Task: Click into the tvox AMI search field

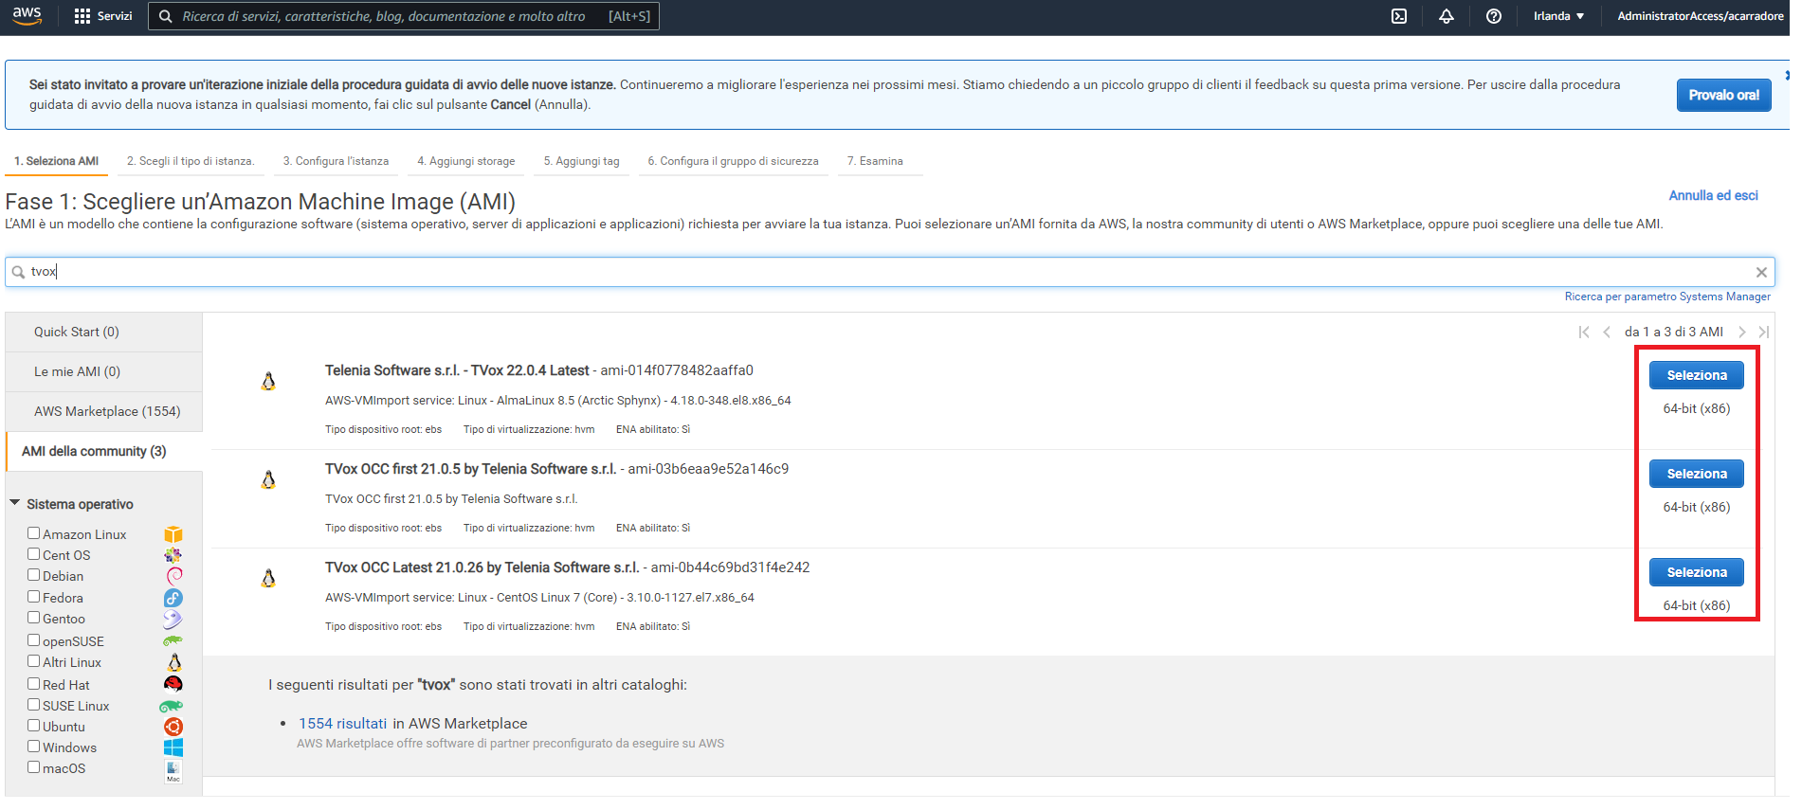Action: click(890, 272)
